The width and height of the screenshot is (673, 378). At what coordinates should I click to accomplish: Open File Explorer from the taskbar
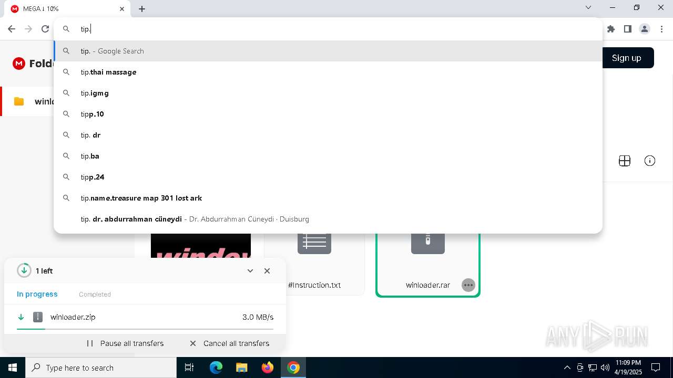pyautogui.click(x=241, y=367)
